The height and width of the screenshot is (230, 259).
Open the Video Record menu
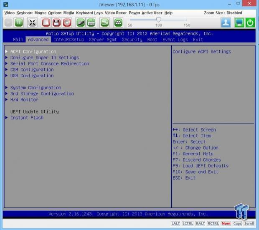(x=116, y=13)
